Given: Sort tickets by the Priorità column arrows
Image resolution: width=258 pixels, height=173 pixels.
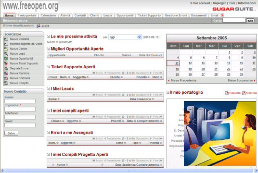Looking at the screenshot, I should (149, 77).
